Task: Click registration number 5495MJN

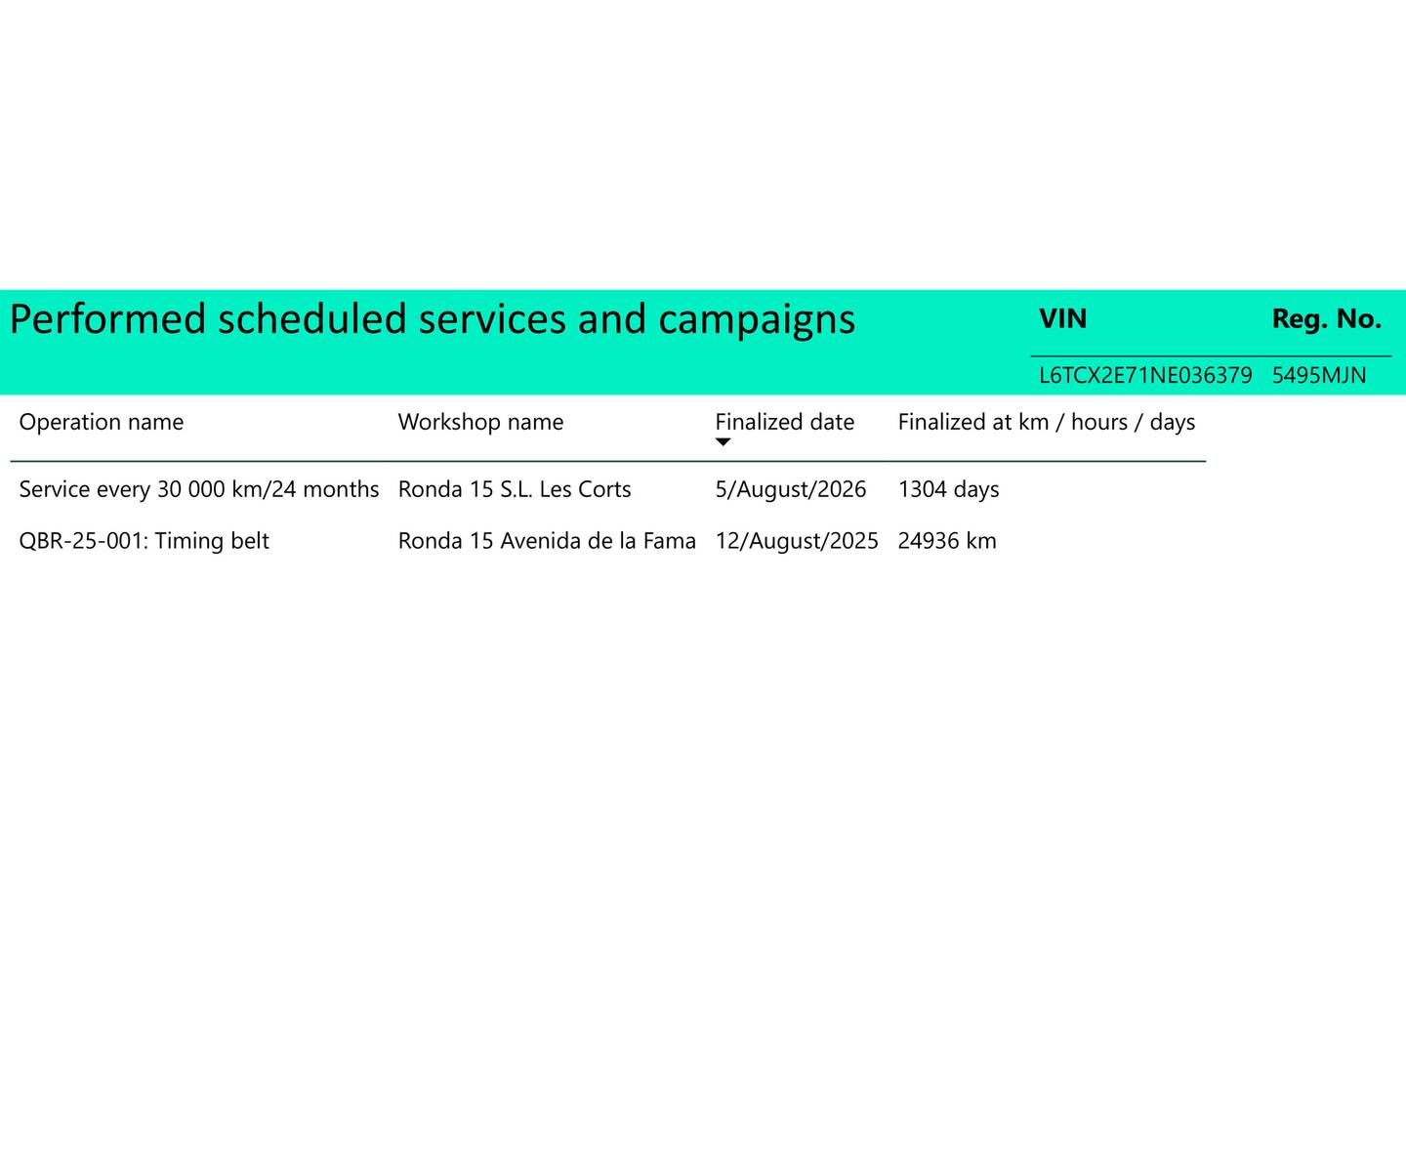Action: tap(1319, 376)
